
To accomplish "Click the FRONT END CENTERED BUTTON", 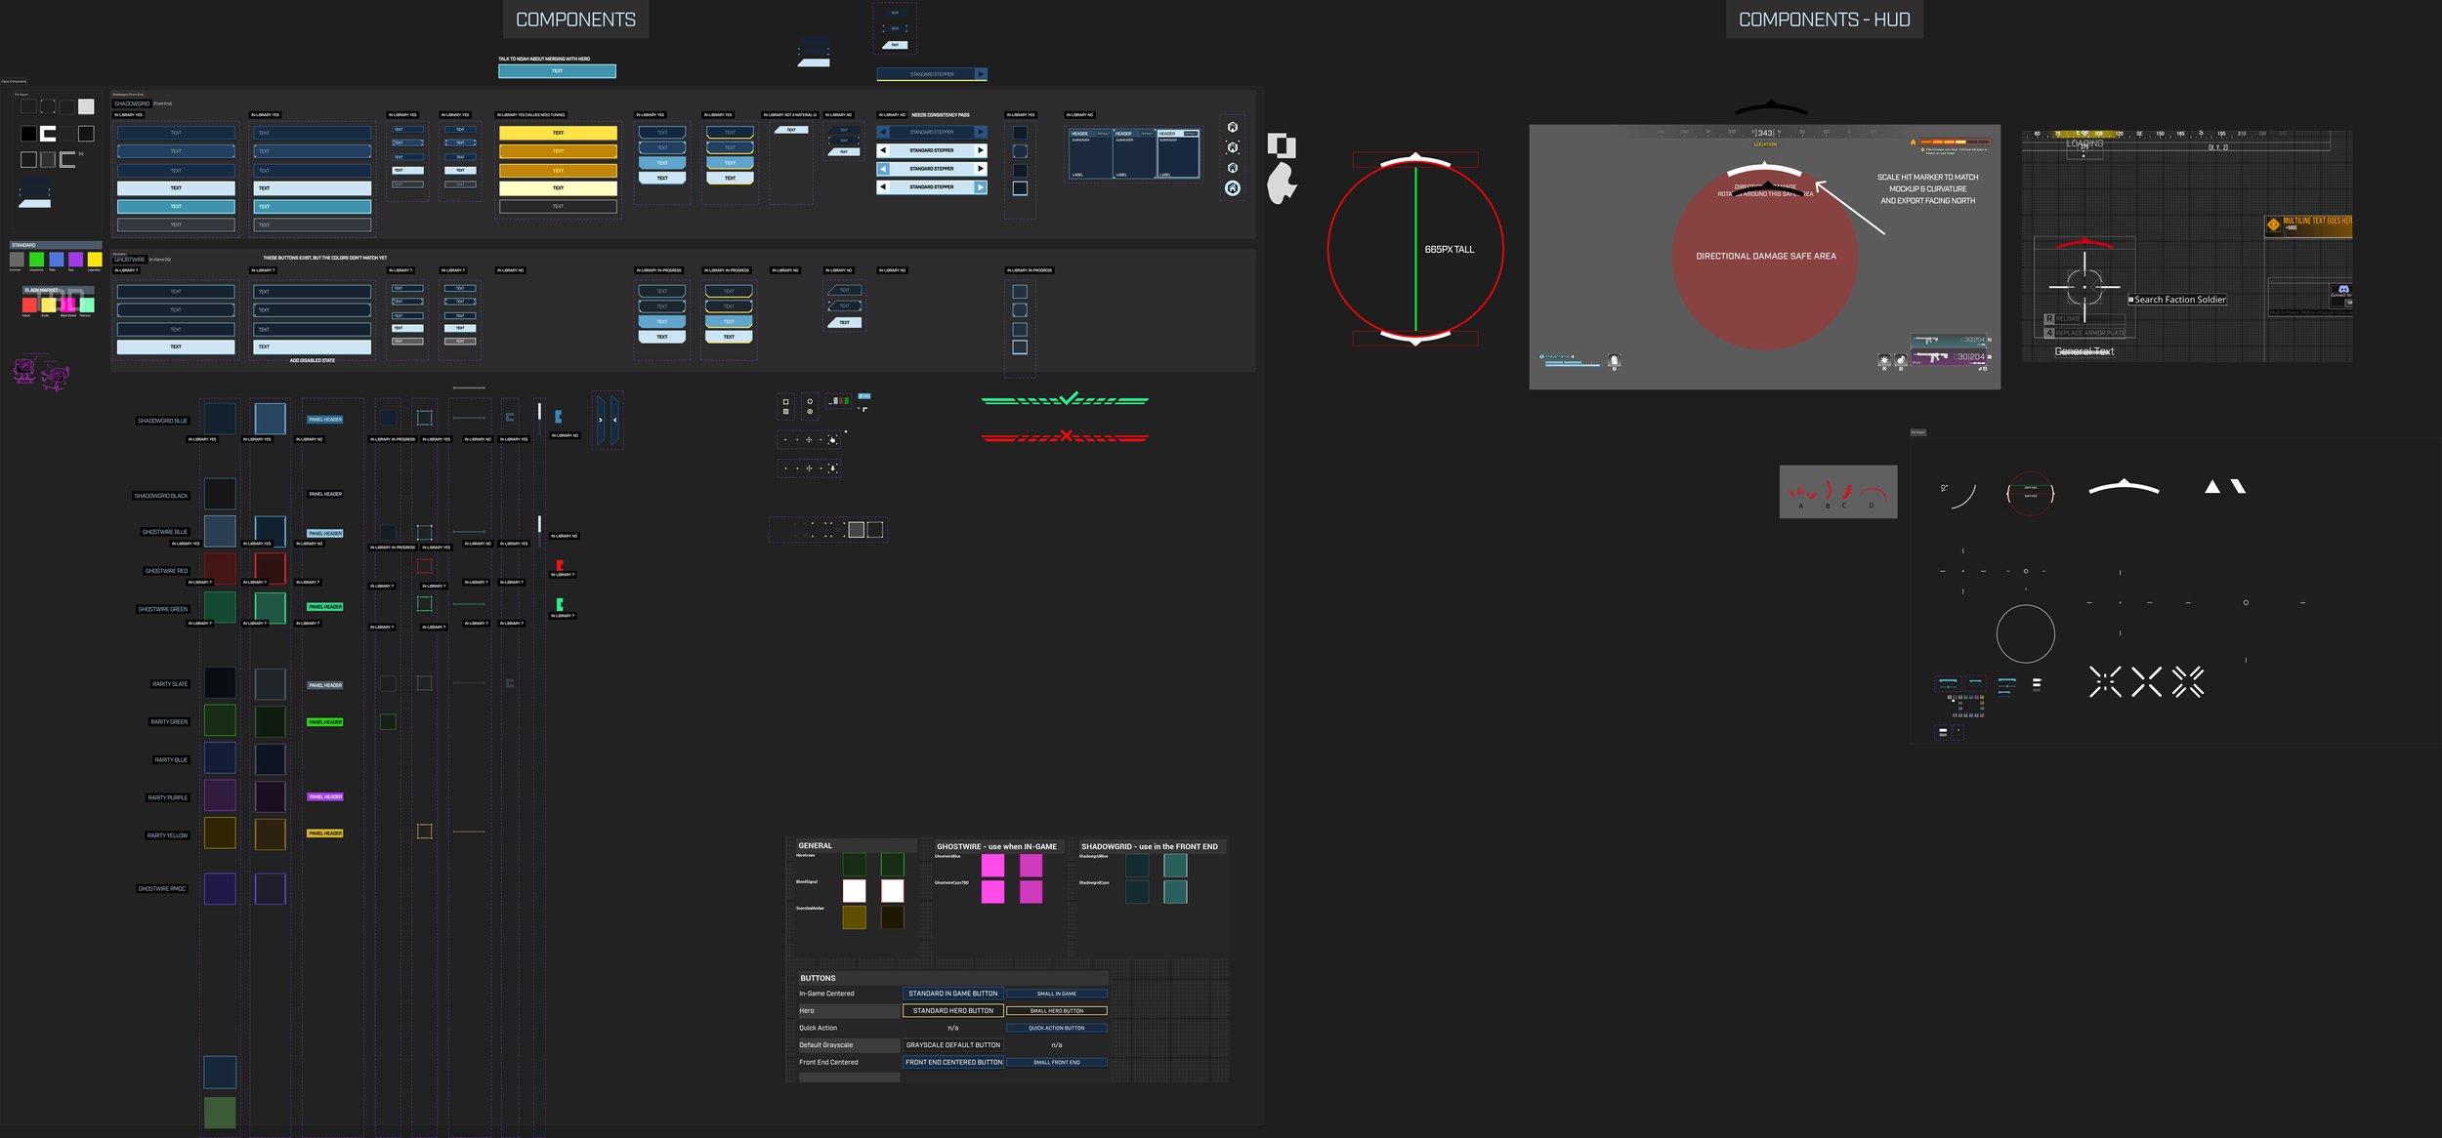I will [x=953, y=1062].
